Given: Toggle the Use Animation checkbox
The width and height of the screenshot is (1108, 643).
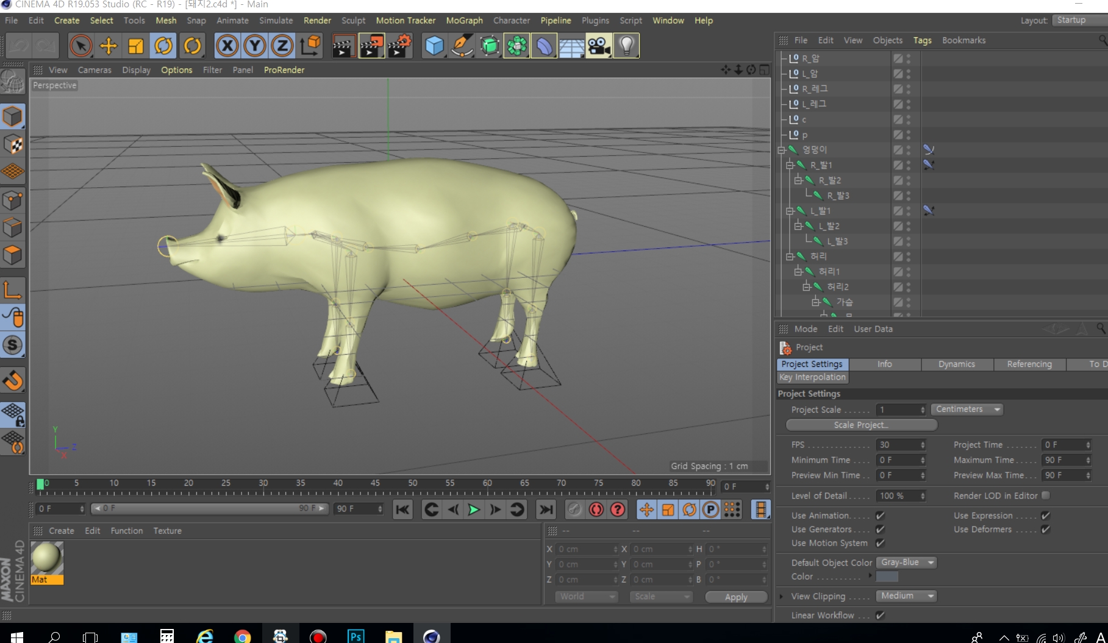Looking at the screenshot, I should click(880, 516).
